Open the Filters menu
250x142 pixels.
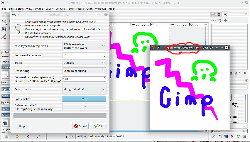[x=80, y=9]
